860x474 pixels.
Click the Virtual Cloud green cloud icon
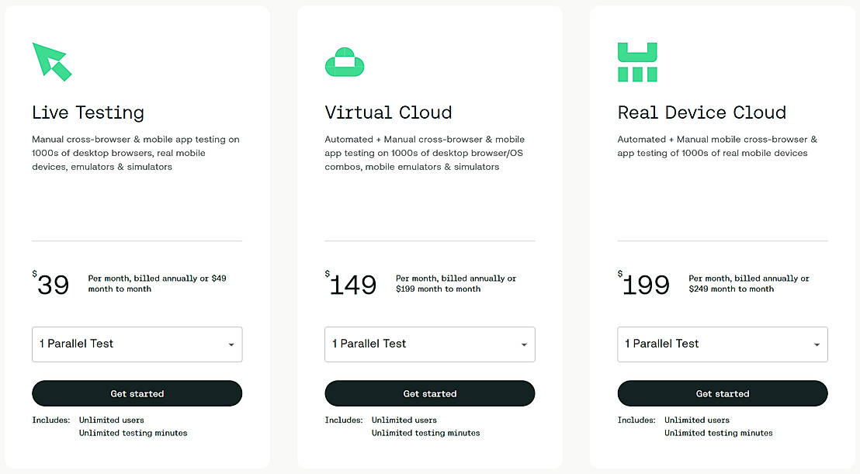(345, 62)
